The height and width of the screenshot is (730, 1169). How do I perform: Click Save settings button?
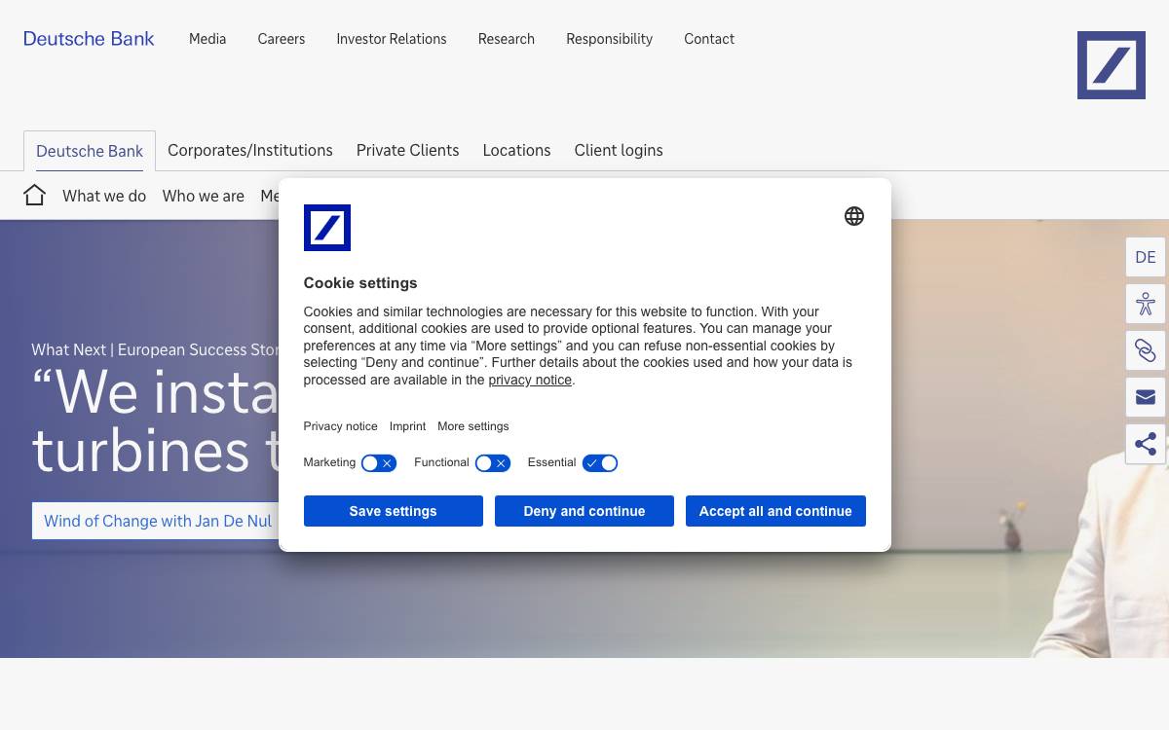(394, 511)
